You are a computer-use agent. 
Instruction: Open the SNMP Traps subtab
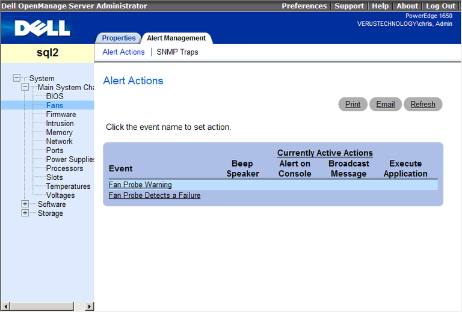click(x=177, y=52)
